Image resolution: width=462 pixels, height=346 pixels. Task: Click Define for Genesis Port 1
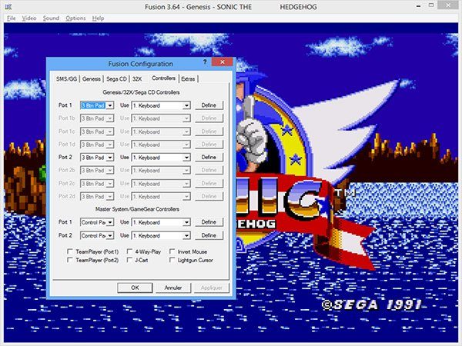pyautogui.click(x=209, y=105)
